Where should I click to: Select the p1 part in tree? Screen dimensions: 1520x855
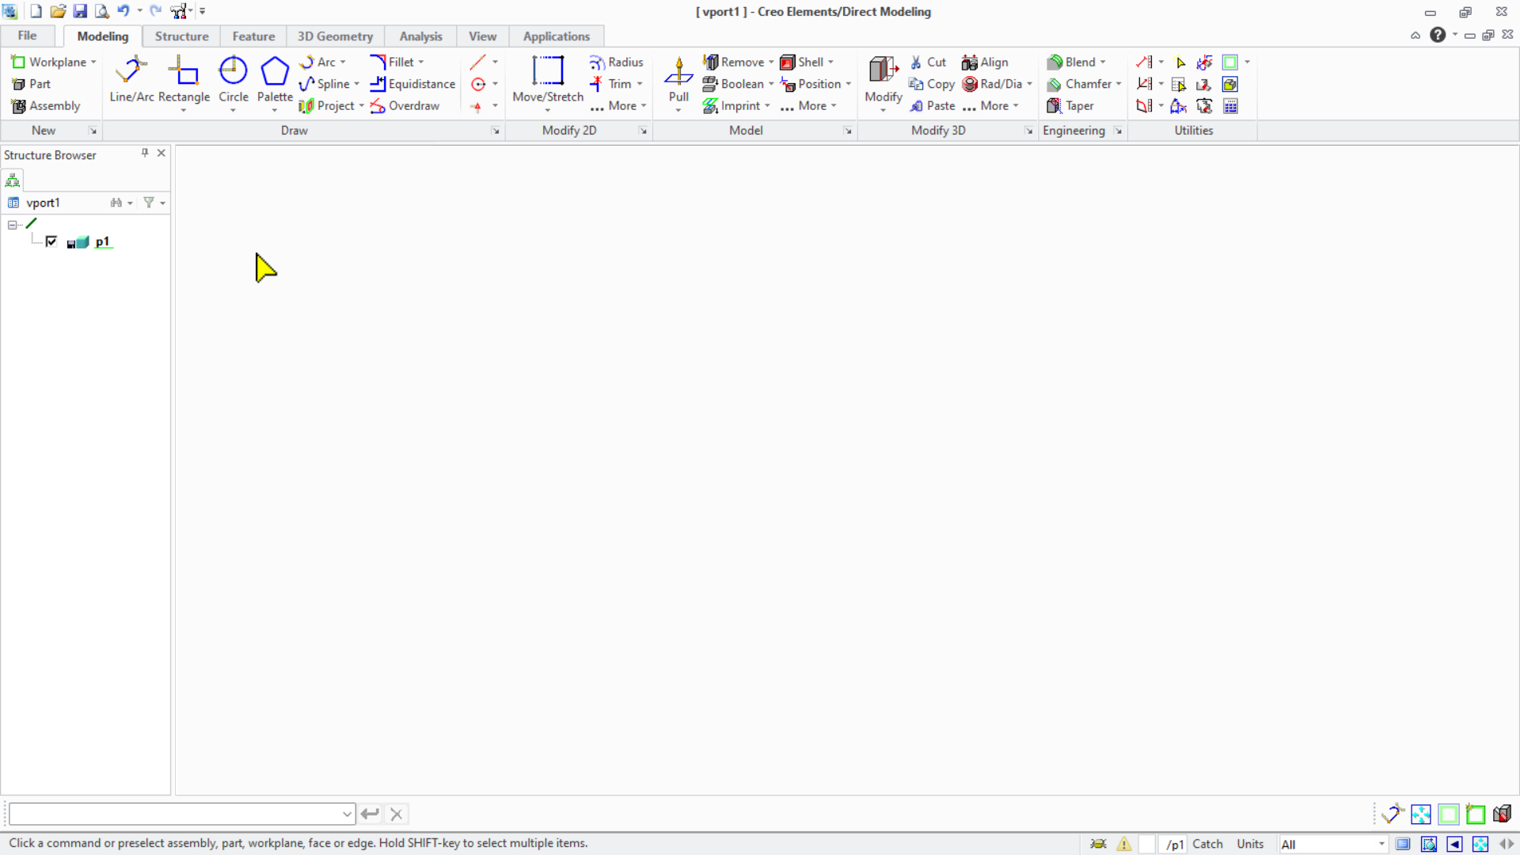pos(102,241)
